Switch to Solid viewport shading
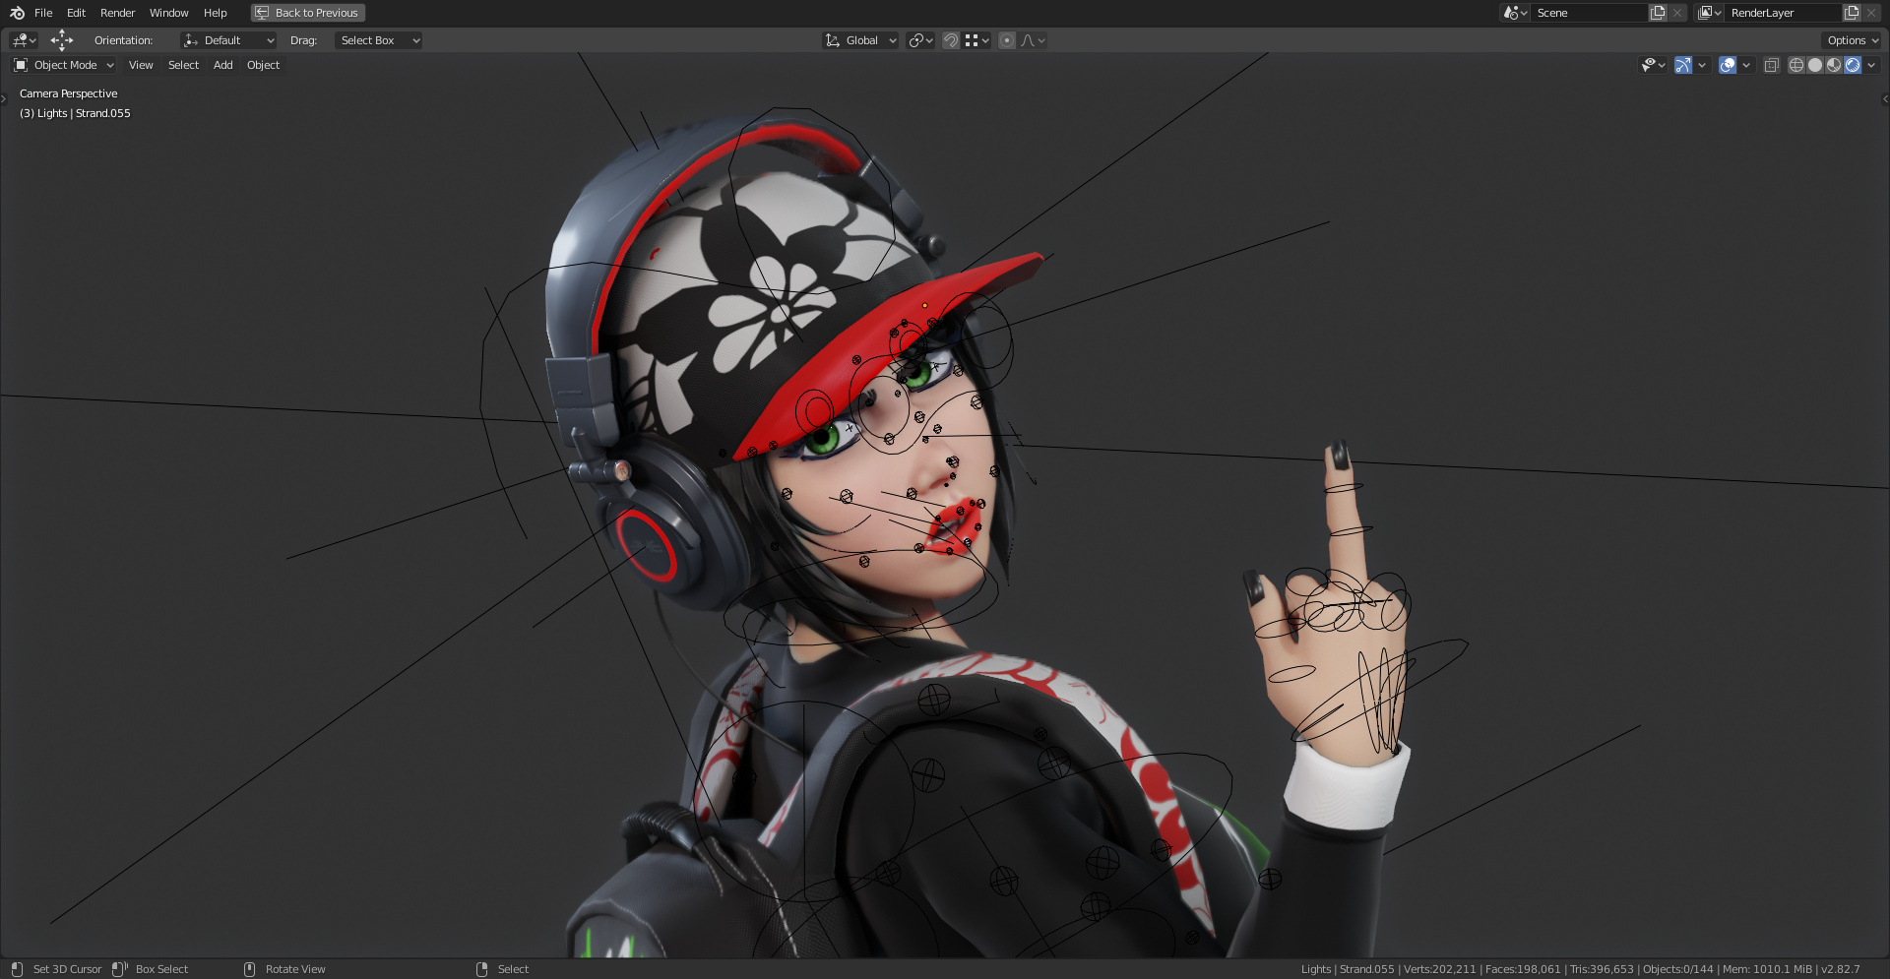 pos(1815,65)
